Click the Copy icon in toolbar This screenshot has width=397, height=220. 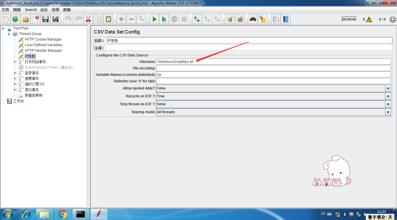coord(98,19)
